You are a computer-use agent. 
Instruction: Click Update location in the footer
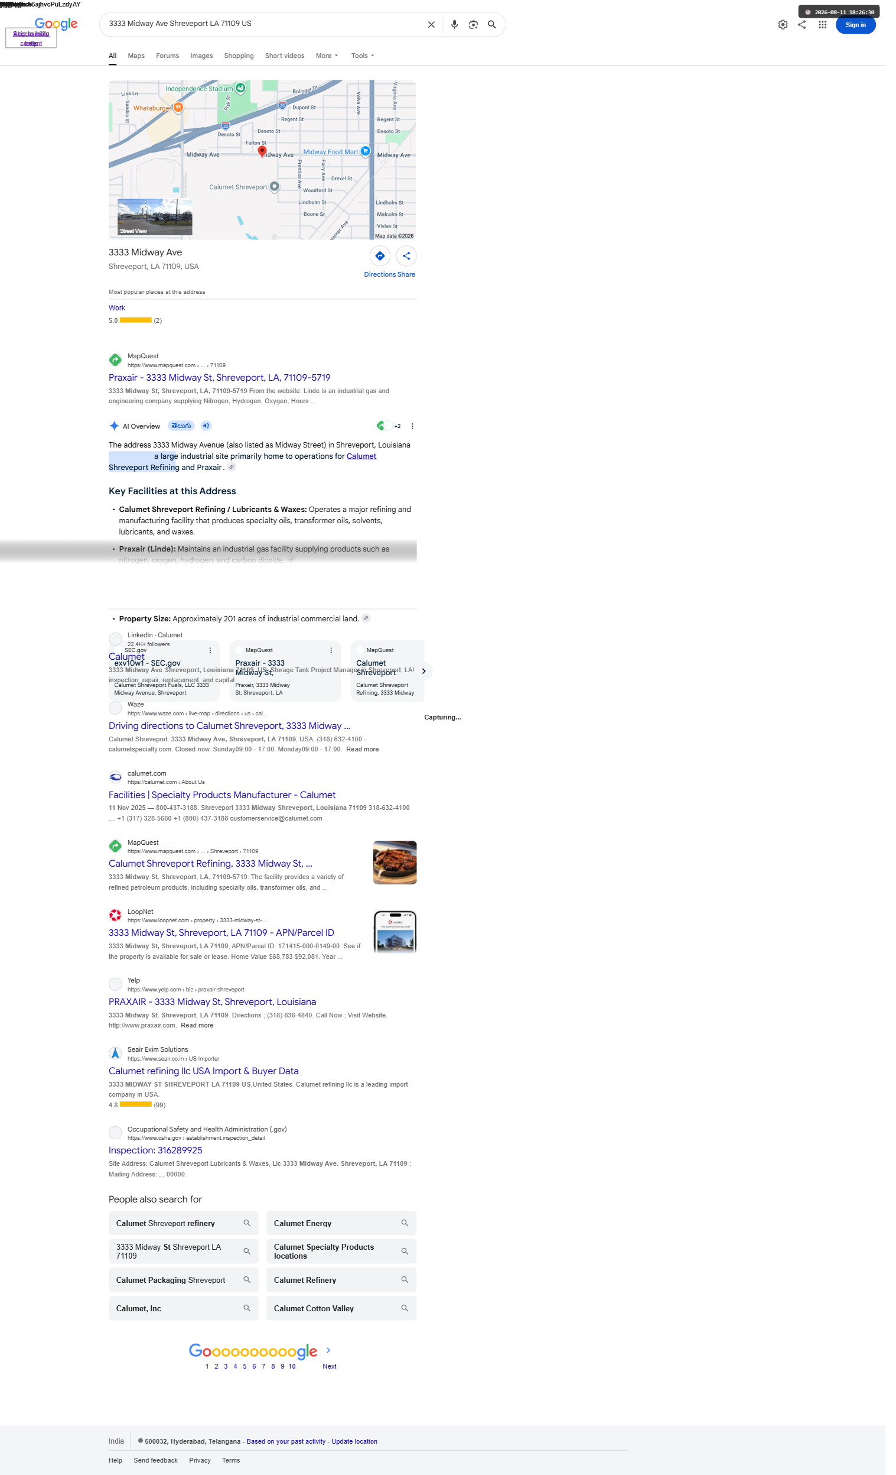point(354,1441)
